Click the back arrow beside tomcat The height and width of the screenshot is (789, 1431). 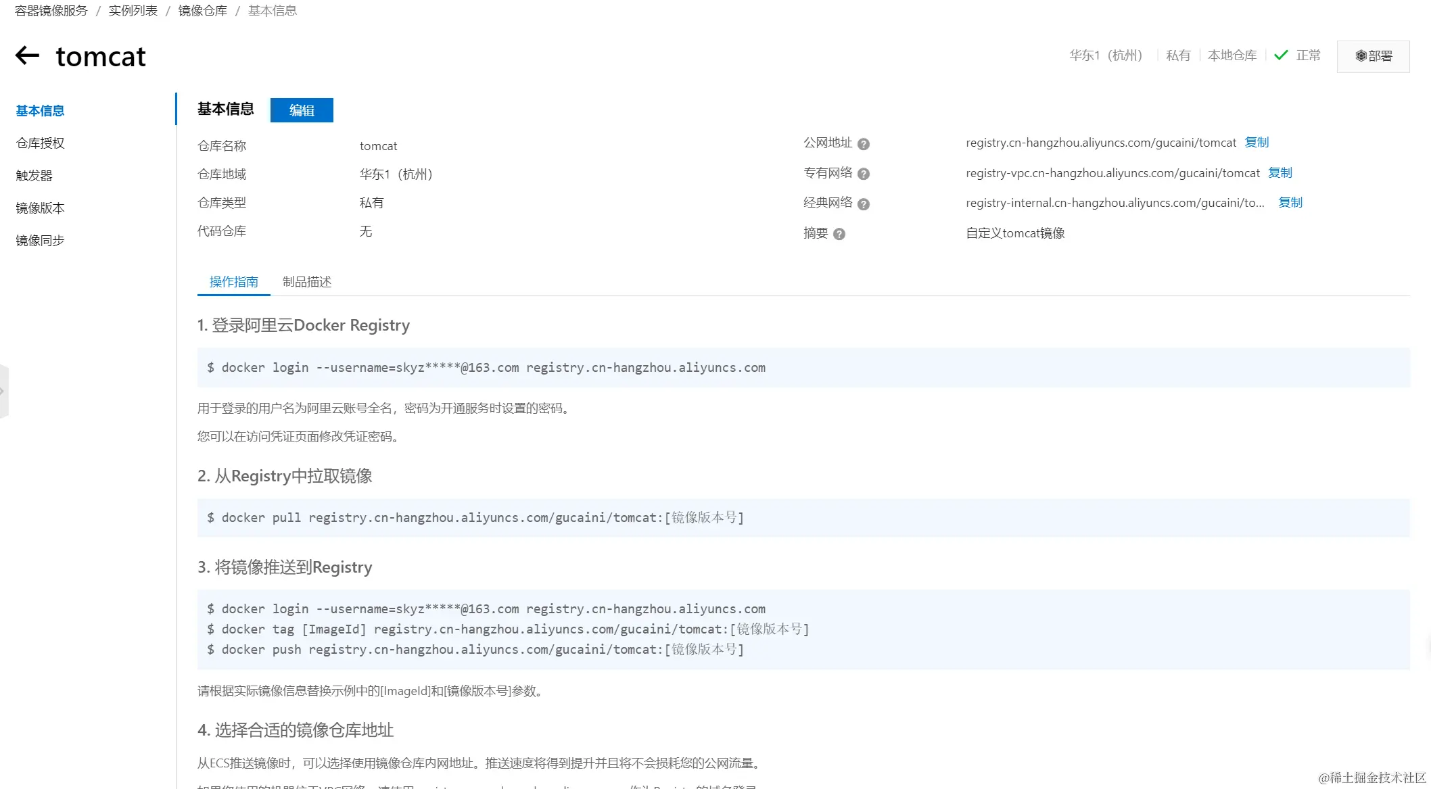coord(27,55)
